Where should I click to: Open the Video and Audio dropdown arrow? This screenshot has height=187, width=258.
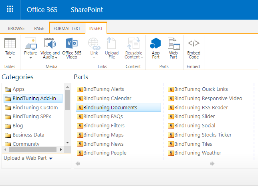pyautogui.click(x=56, y=58)
